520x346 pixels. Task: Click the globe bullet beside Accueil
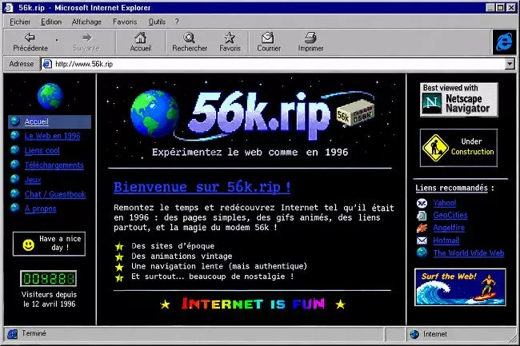click(15, 121)
